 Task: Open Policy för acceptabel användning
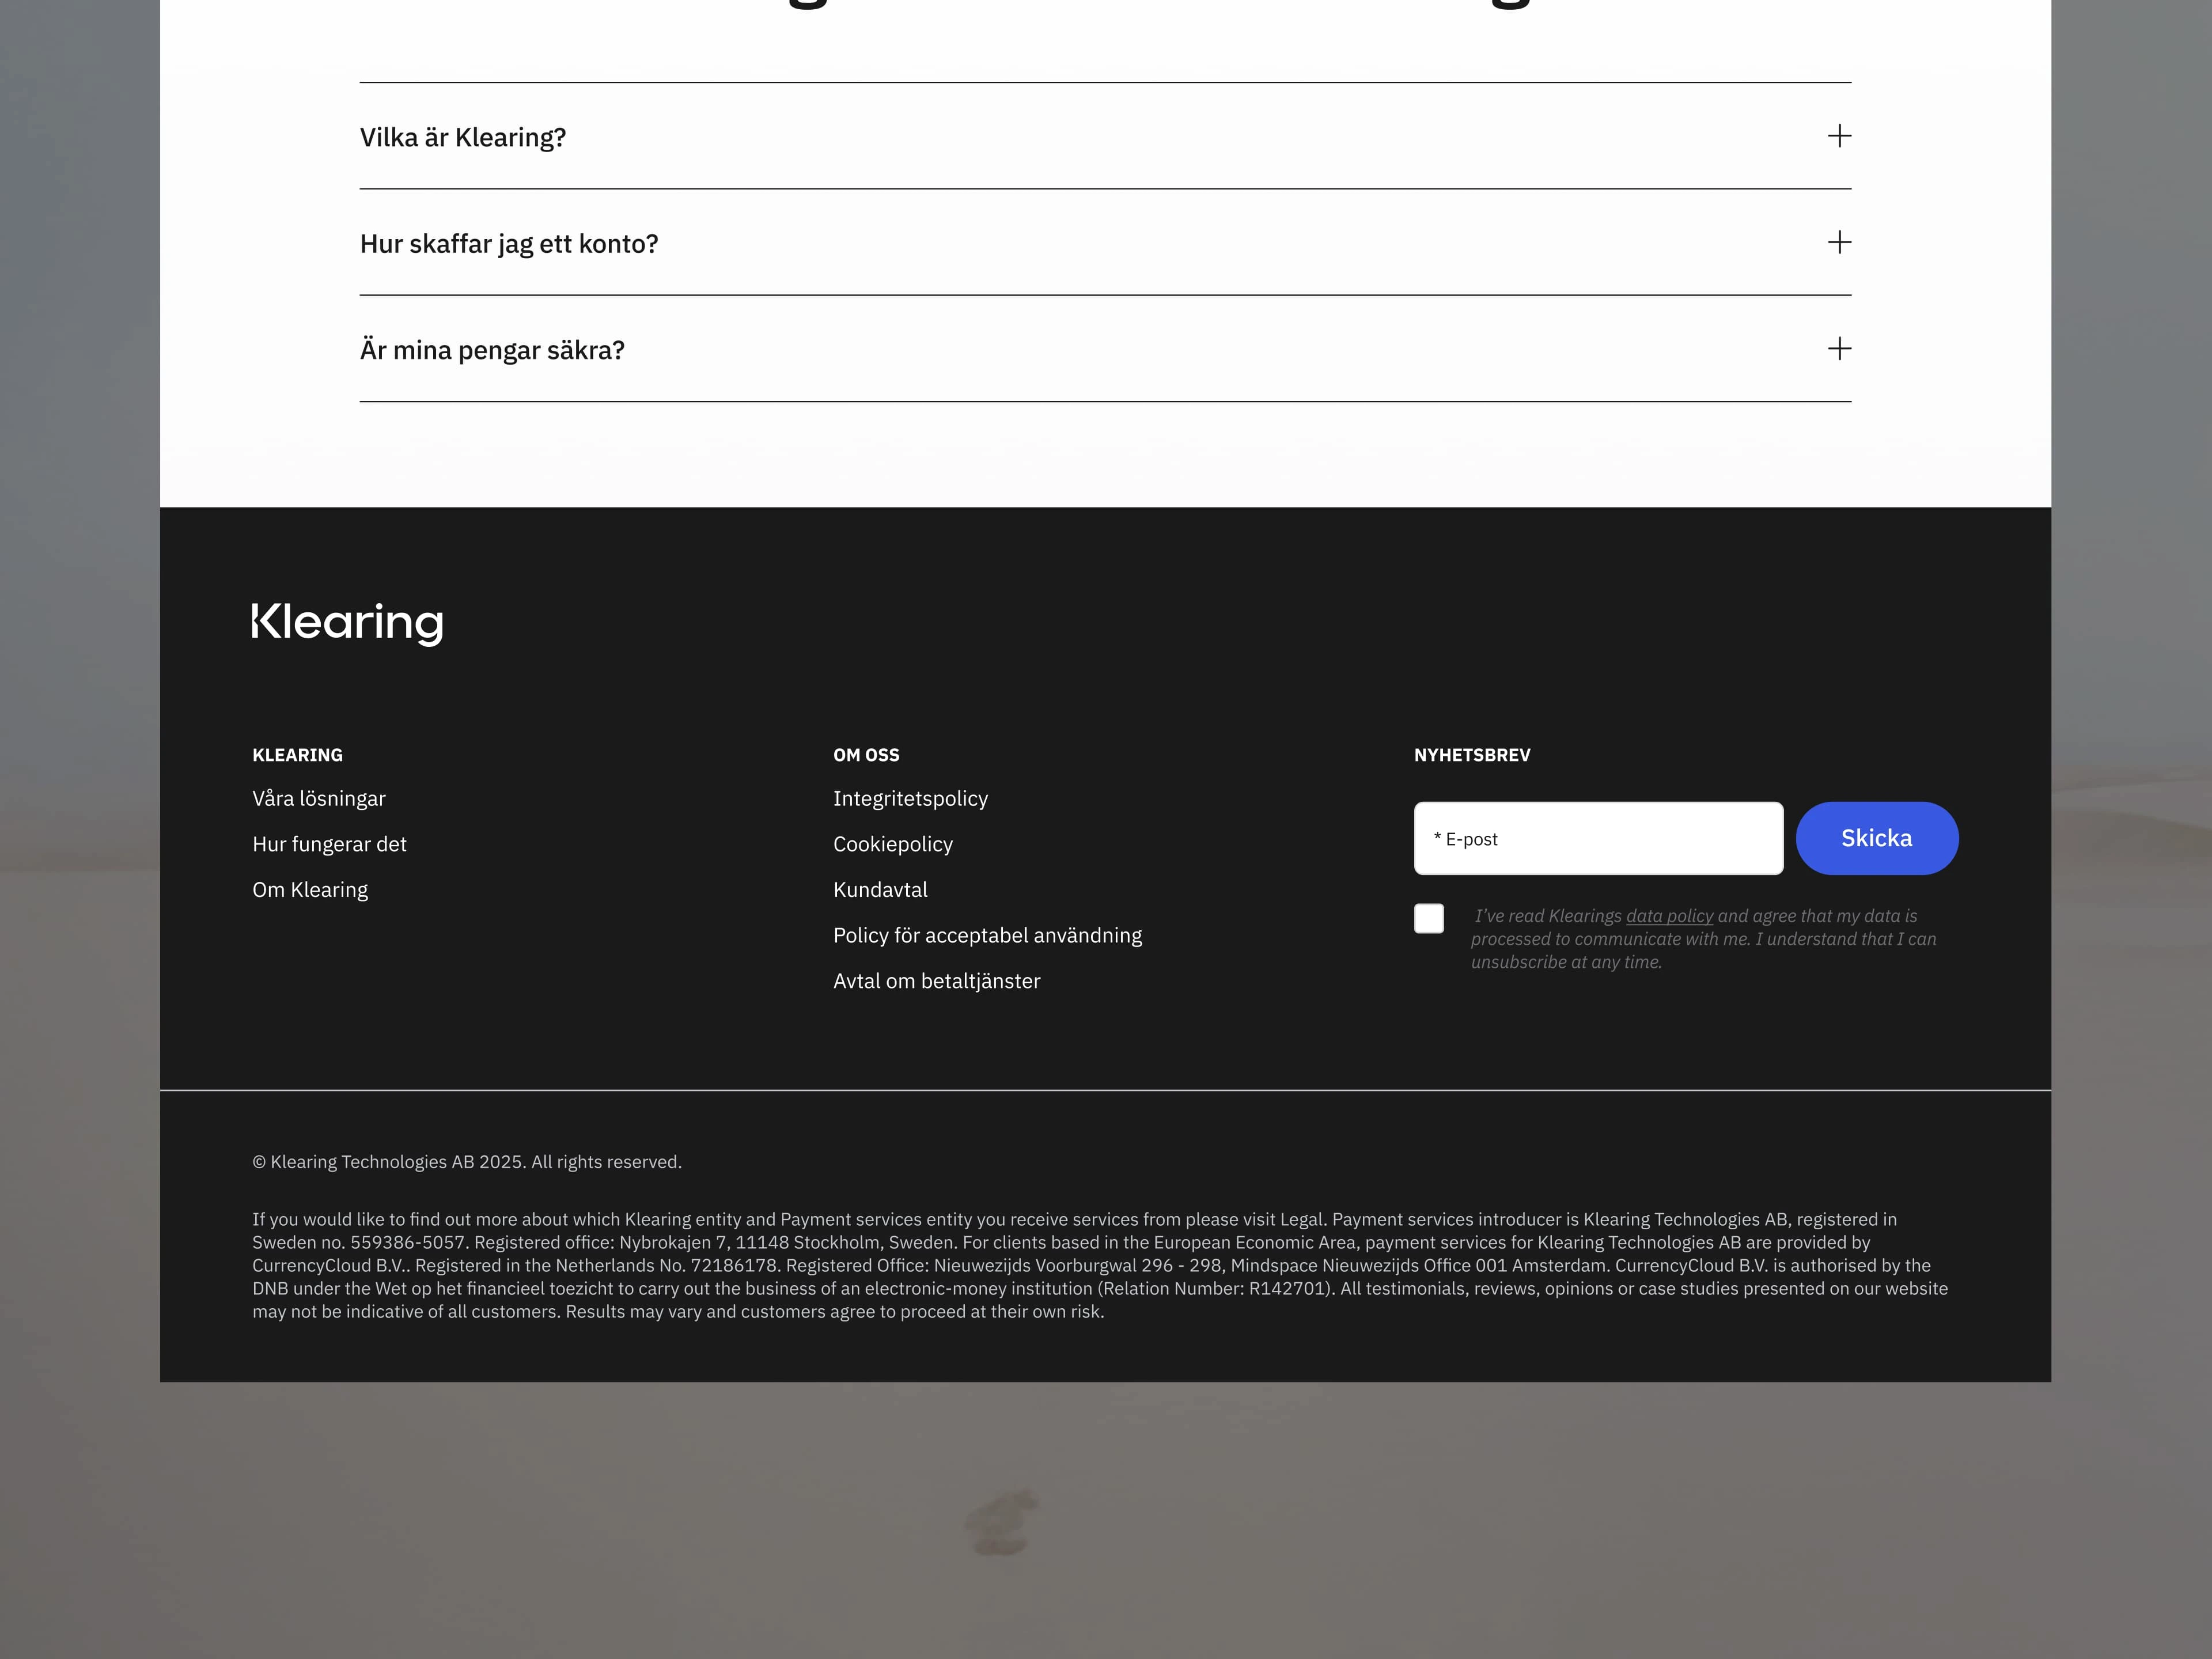click(987, 935)
